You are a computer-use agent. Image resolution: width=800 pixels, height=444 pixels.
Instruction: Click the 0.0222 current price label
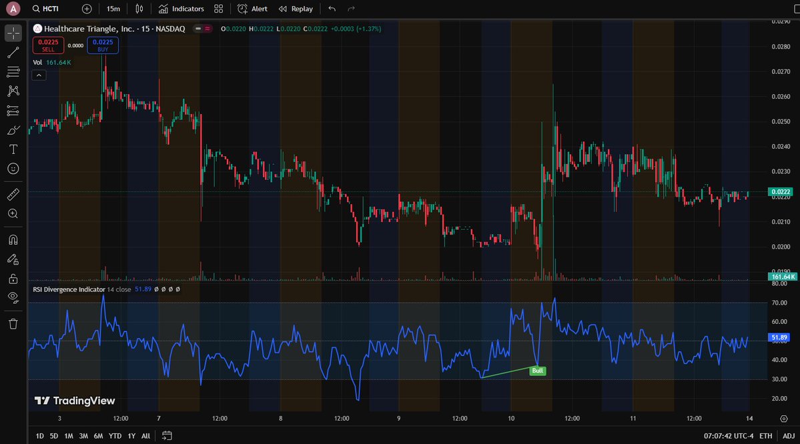tap(781, 192)
